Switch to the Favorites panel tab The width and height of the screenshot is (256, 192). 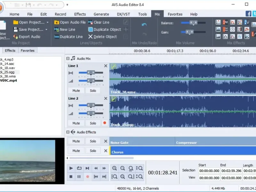[28, 51]
